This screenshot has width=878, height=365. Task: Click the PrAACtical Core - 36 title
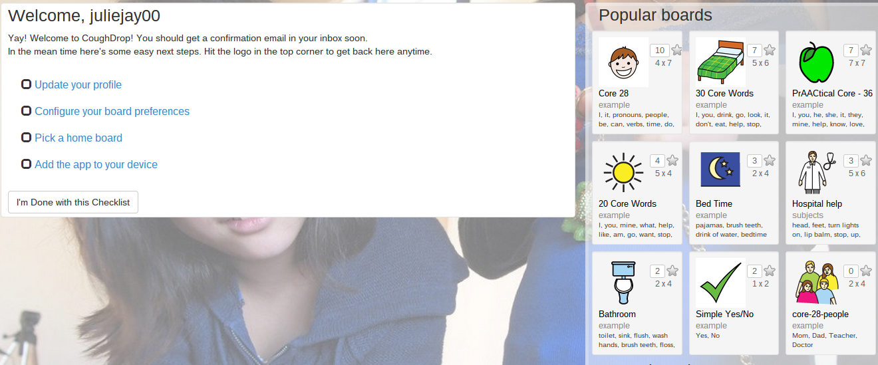(x=832, y=94)
